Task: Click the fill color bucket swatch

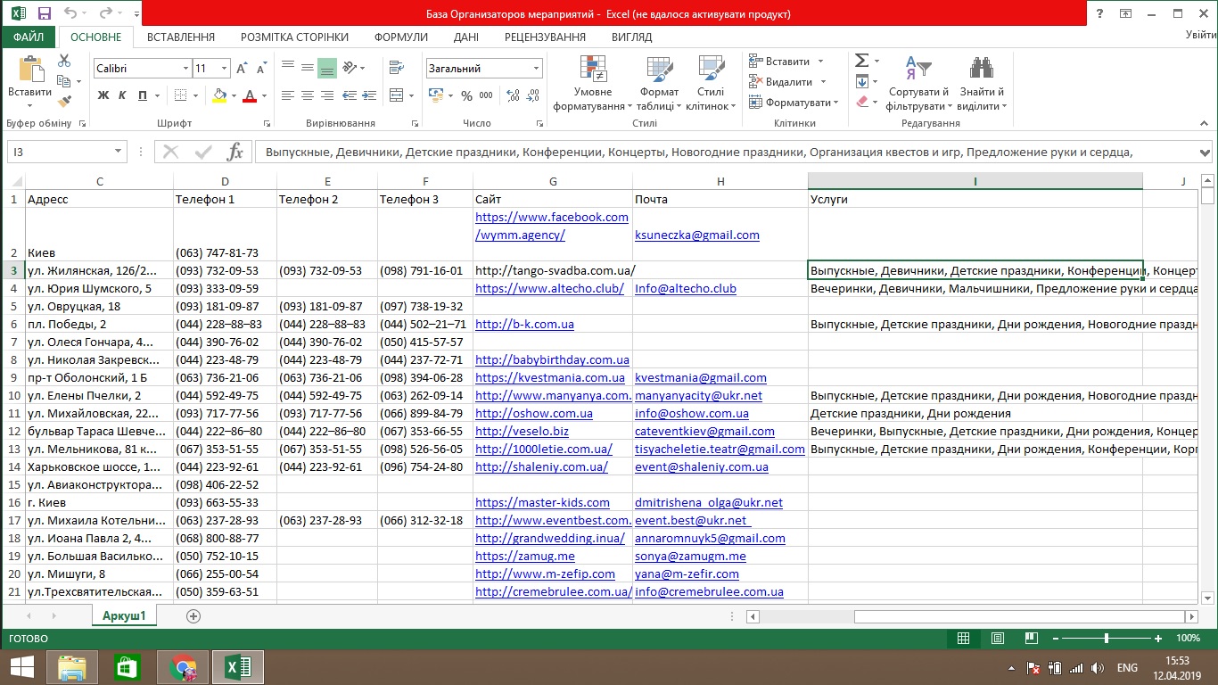Action: (219, 95)
